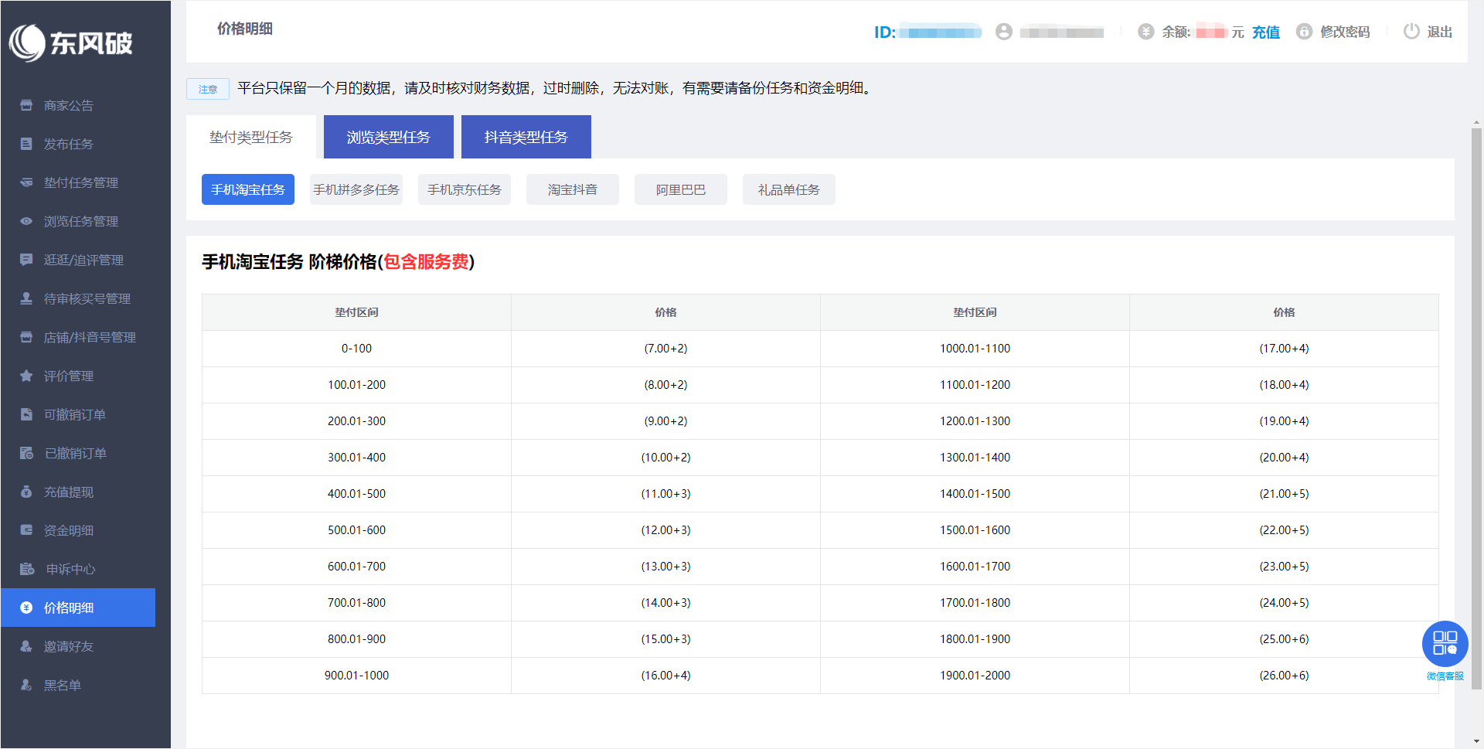Click the 邀请好友 sidebar icon
The image size is (1484, 749).
pyautogui.click(x=26, y=646)
